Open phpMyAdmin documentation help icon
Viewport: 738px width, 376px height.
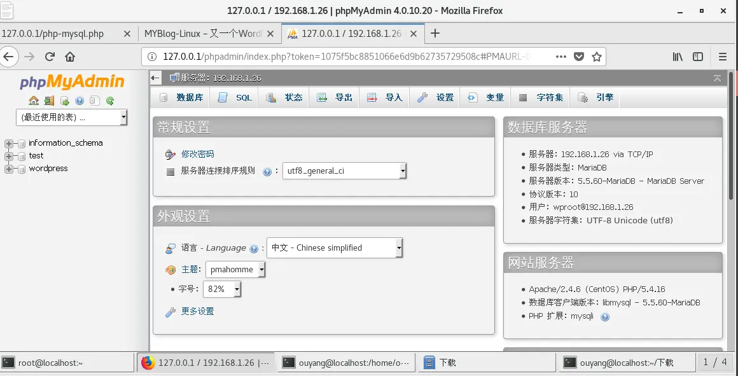(80, 101)
